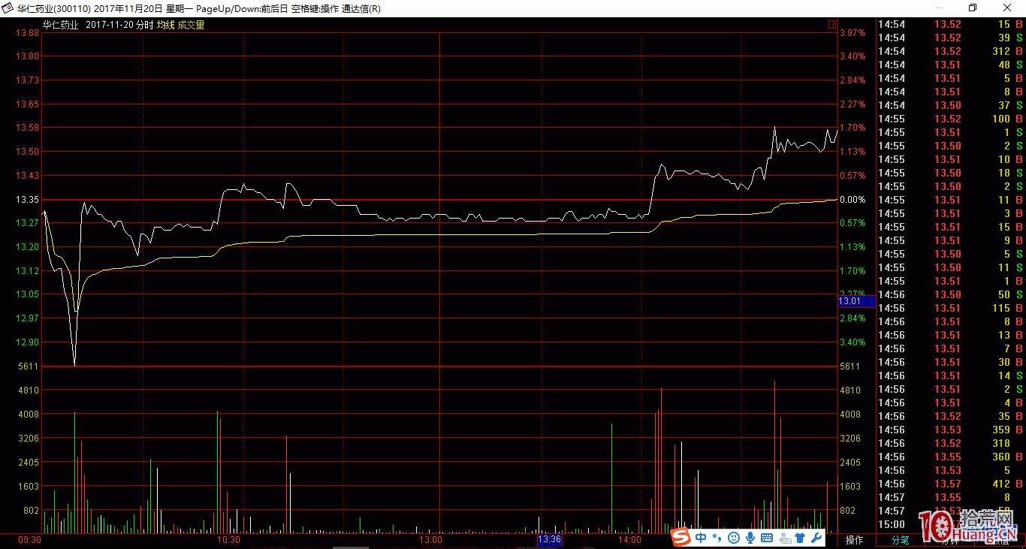Click the 0.00% percent axis label
This screenshot has height=549, width=1026.
pos(852,200)
